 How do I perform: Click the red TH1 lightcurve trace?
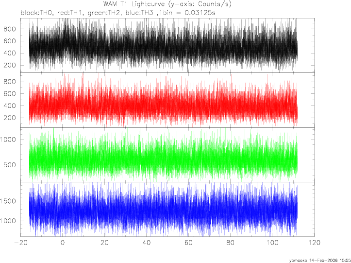coord(164,100)
